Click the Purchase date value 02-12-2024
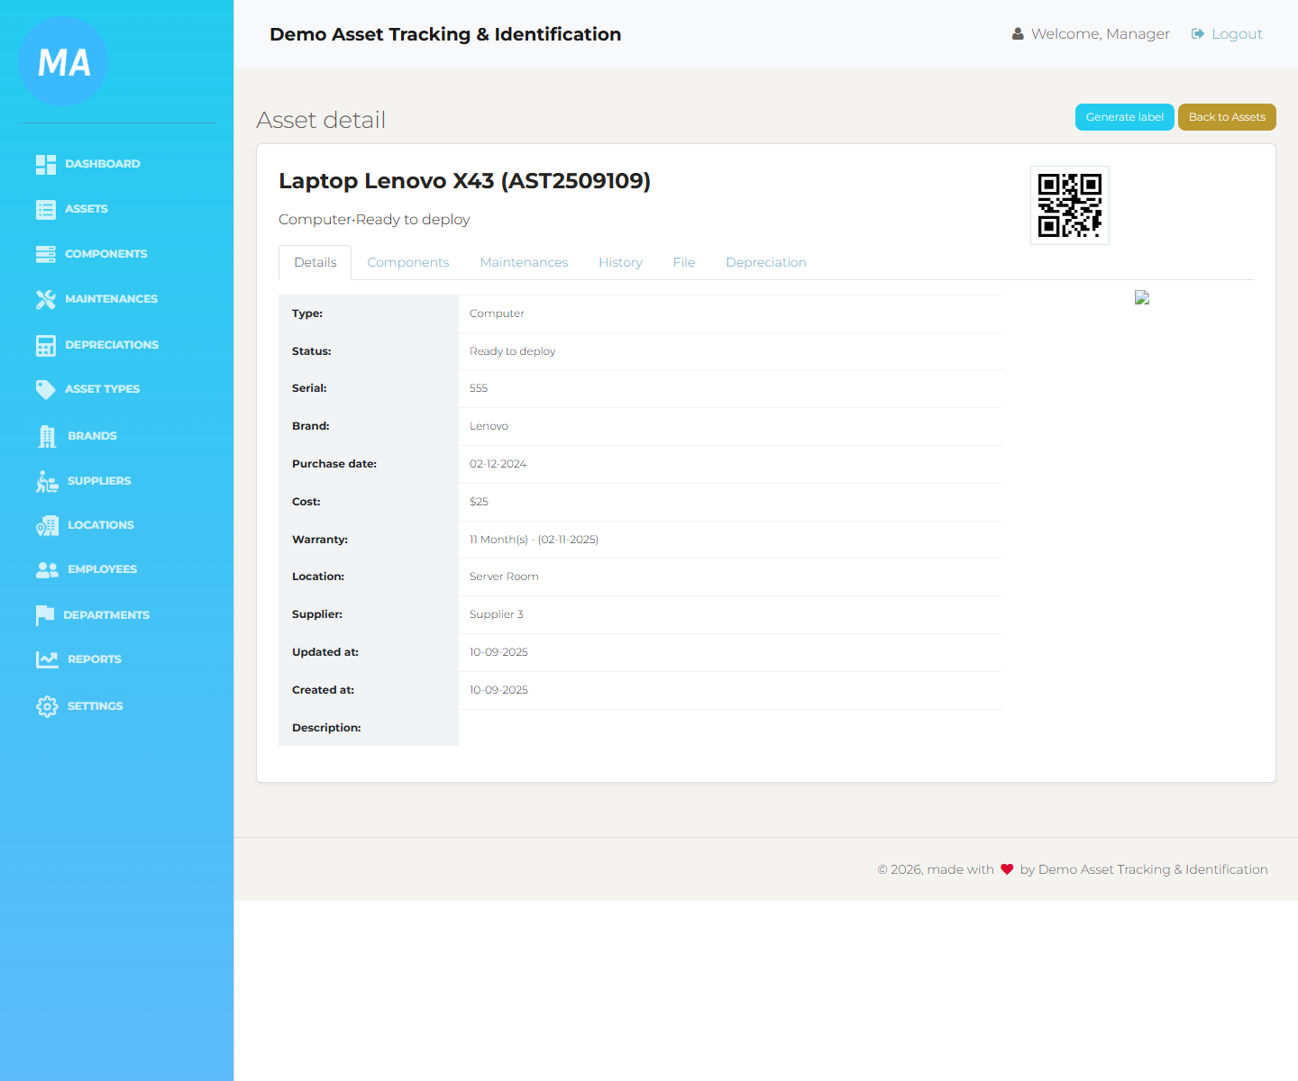1298x1081 pixels. (x=498, y=464)
